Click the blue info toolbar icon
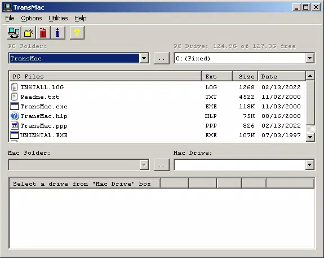Screen dimensions: 324x258 (x=57, y=33)
